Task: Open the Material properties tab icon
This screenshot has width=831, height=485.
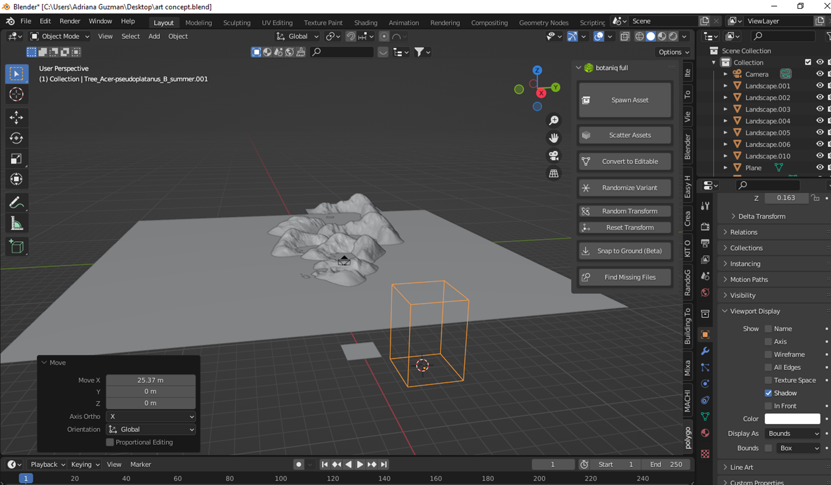Action: tap(705, 433)
